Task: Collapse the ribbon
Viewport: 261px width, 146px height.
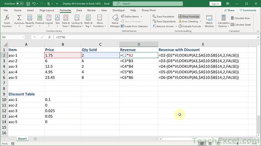Action: (258, 31)
